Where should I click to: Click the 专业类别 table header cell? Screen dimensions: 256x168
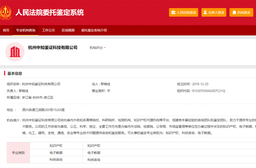18,153
